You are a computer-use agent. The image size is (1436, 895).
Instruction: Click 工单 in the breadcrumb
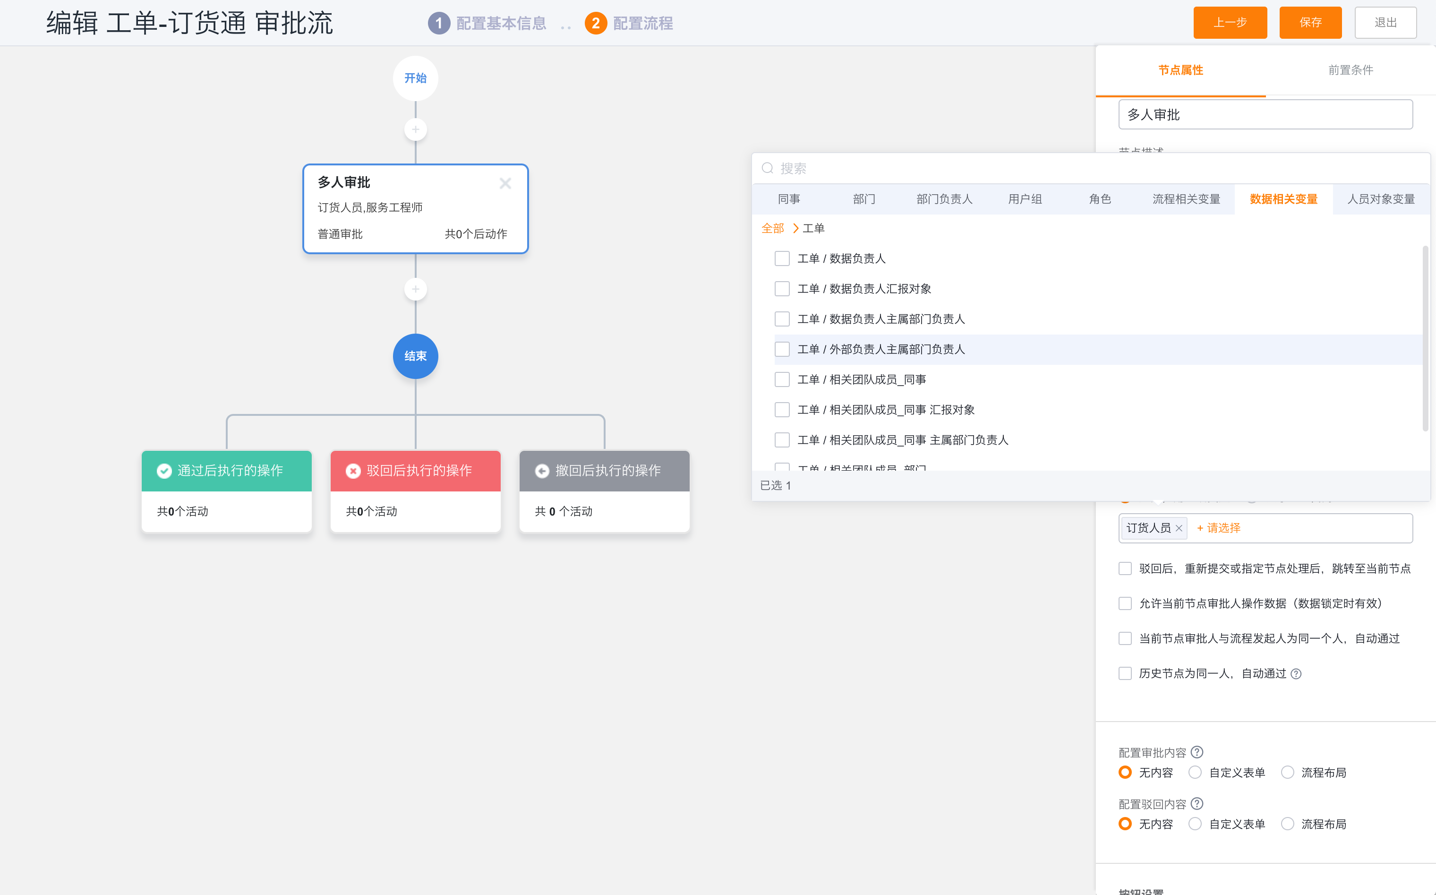click(813, 229)
